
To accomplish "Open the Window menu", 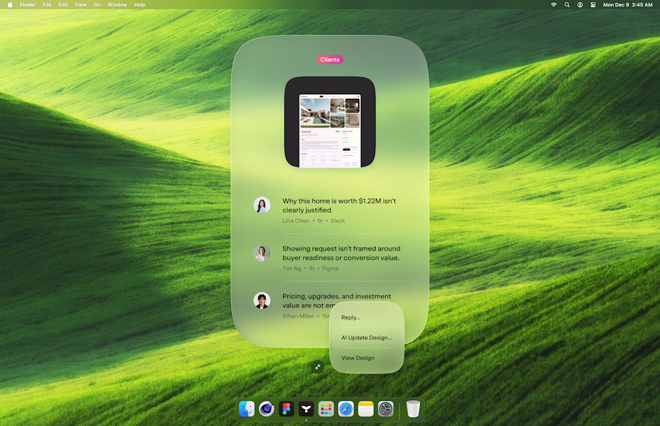I will pyautogui.click(x=117, y=5).
